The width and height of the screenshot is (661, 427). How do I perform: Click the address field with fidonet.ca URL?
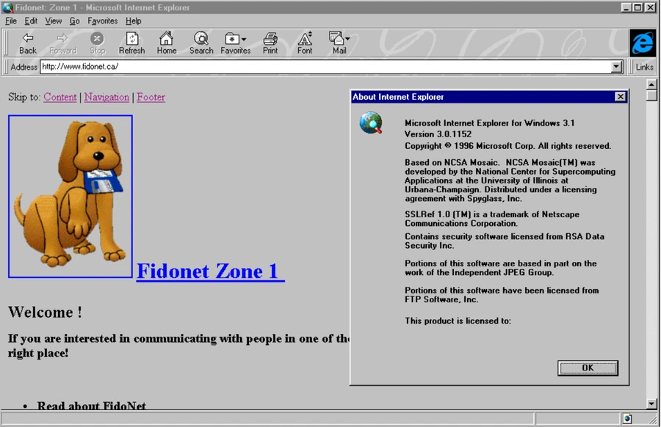tap(325, 67)
